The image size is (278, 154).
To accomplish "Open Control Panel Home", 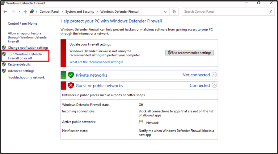I will coord(23,23).
